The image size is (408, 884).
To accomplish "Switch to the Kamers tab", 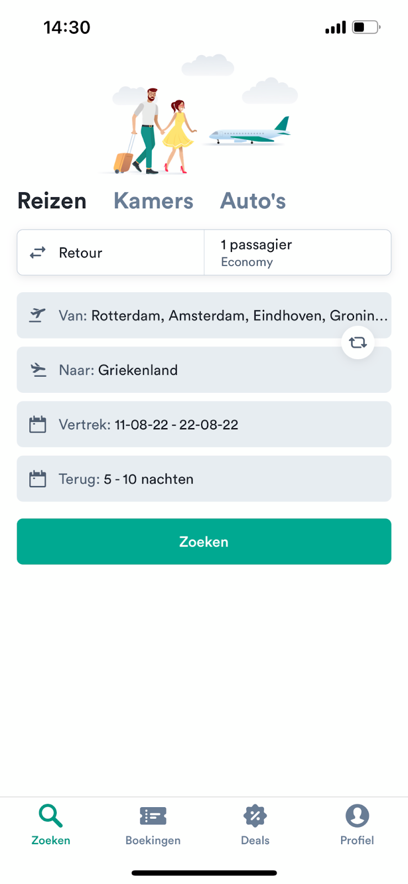I will click(153, 201).
